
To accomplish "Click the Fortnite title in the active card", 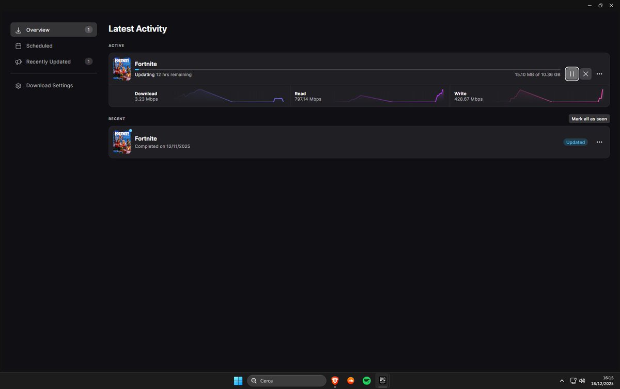I will point(146,64).
